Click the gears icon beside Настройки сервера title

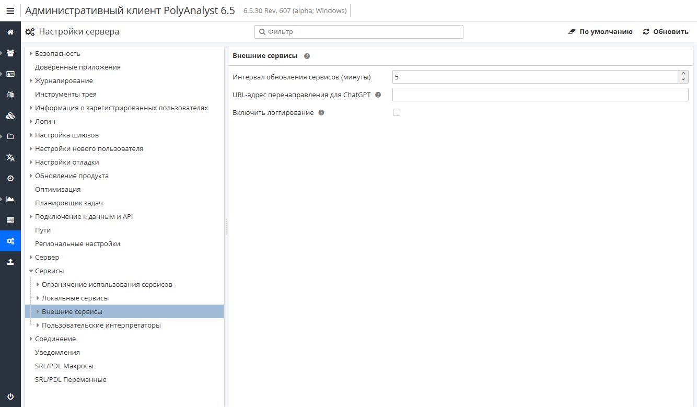coord(30,32)
